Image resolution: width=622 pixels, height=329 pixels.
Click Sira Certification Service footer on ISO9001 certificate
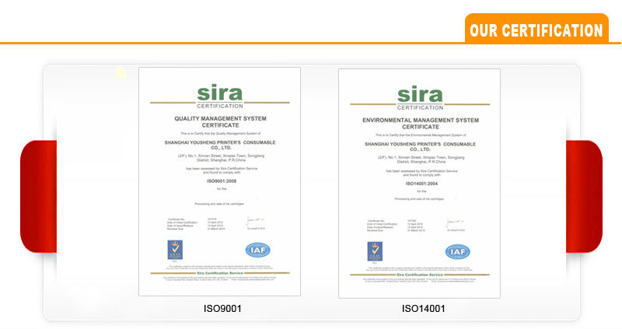point(220,273)
